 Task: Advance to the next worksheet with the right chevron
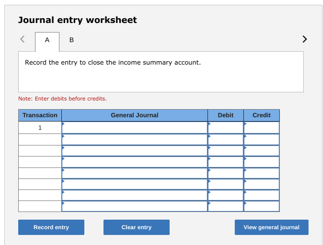(305, 39)
